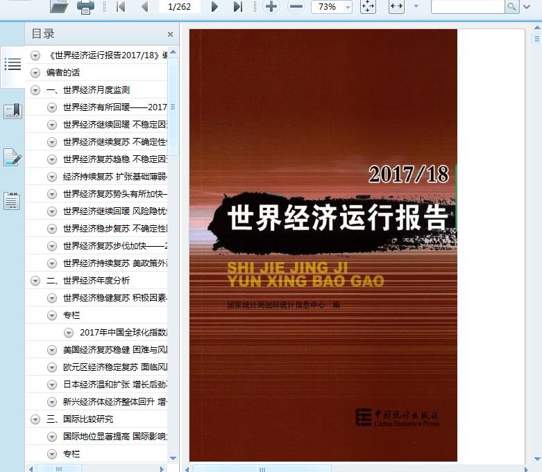This screenshot has width=542, height=472.
Task: Open 世界经济复苏势头有所加快 entry
Action: click(115, 194)
